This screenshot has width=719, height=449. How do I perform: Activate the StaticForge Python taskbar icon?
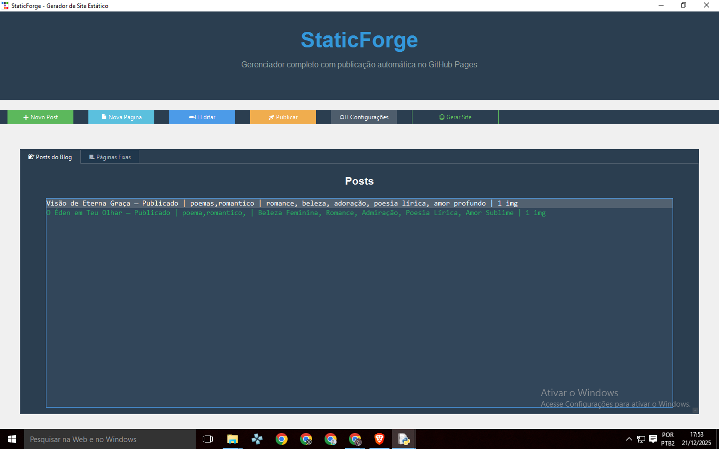pyautogui.click(x=404, y=439)
